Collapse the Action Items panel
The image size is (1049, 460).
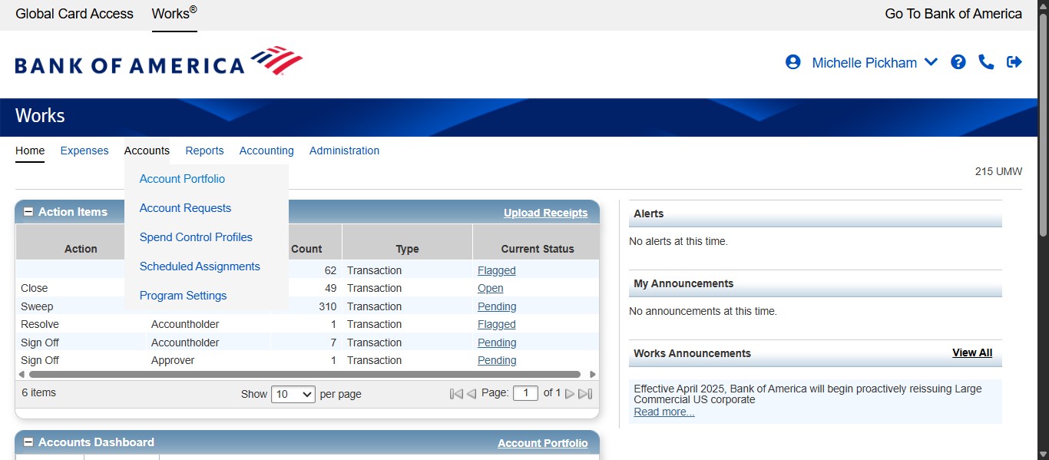point(28,212)
